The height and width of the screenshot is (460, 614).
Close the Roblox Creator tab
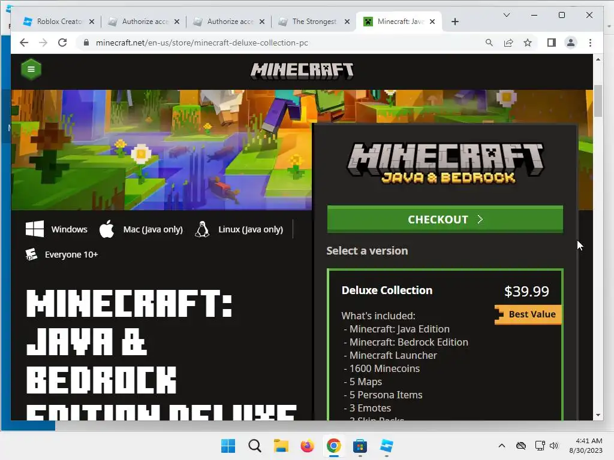point(92,22)
